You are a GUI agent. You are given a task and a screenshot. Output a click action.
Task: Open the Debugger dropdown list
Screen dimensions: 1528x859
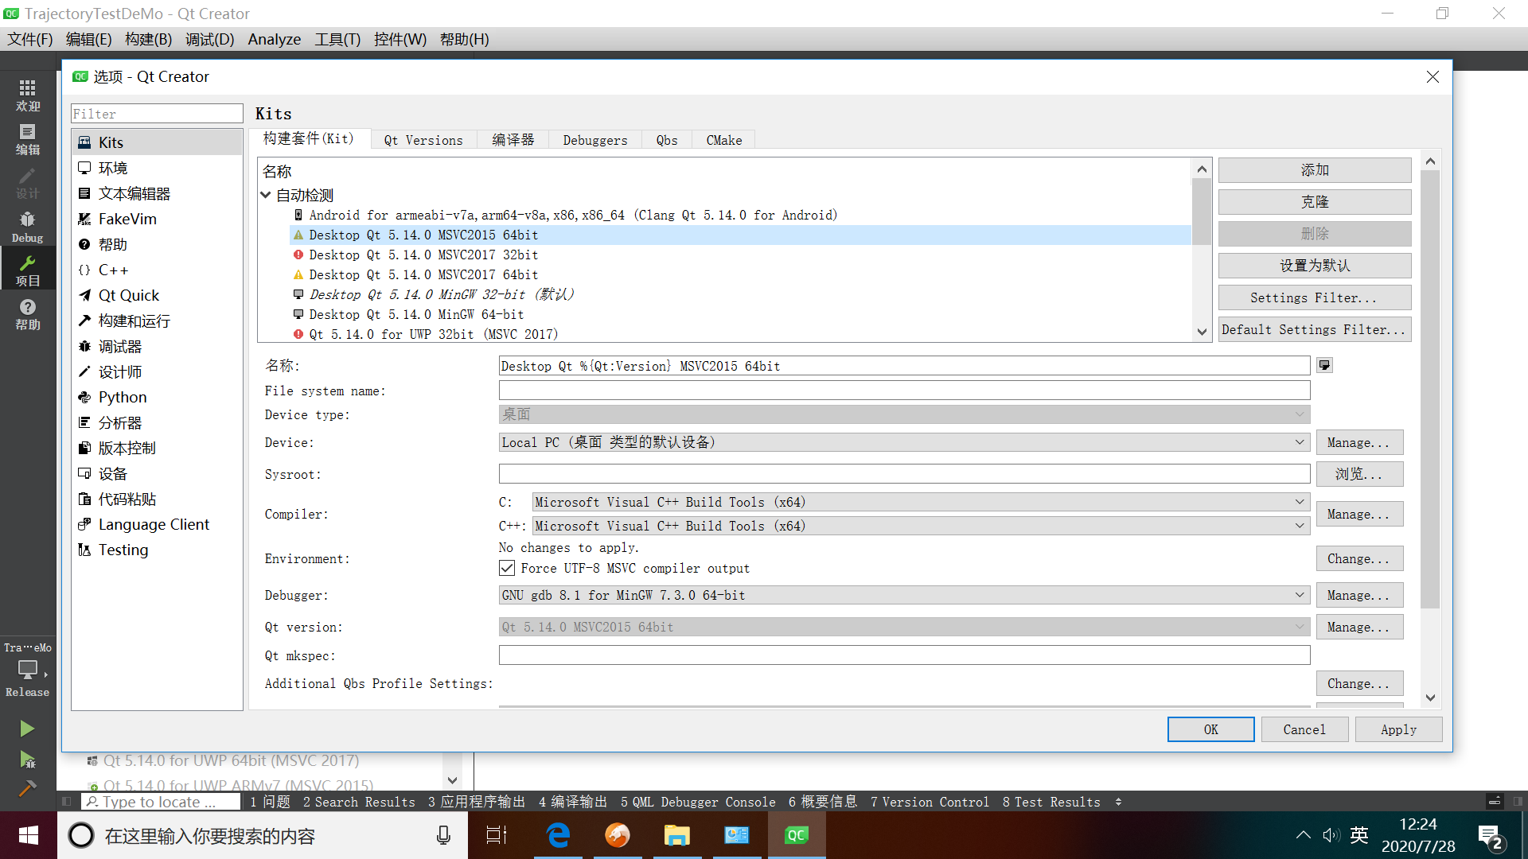(x=904, y=595)
